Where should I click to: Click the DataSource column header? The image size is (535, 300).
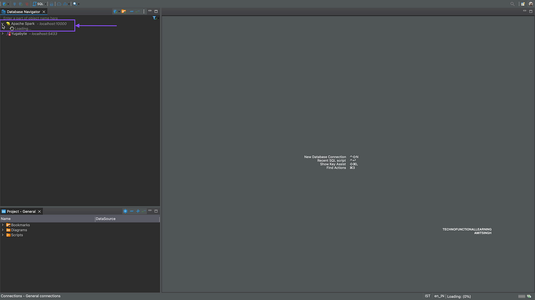tap(106, 219)
